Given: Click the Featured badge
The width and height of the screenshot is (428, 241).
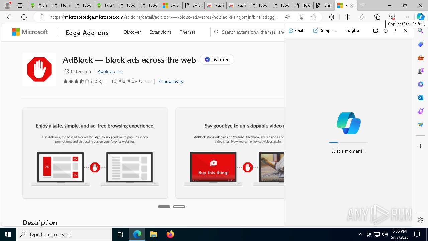Looking at the screenshot, I should [x=217, y=59].
